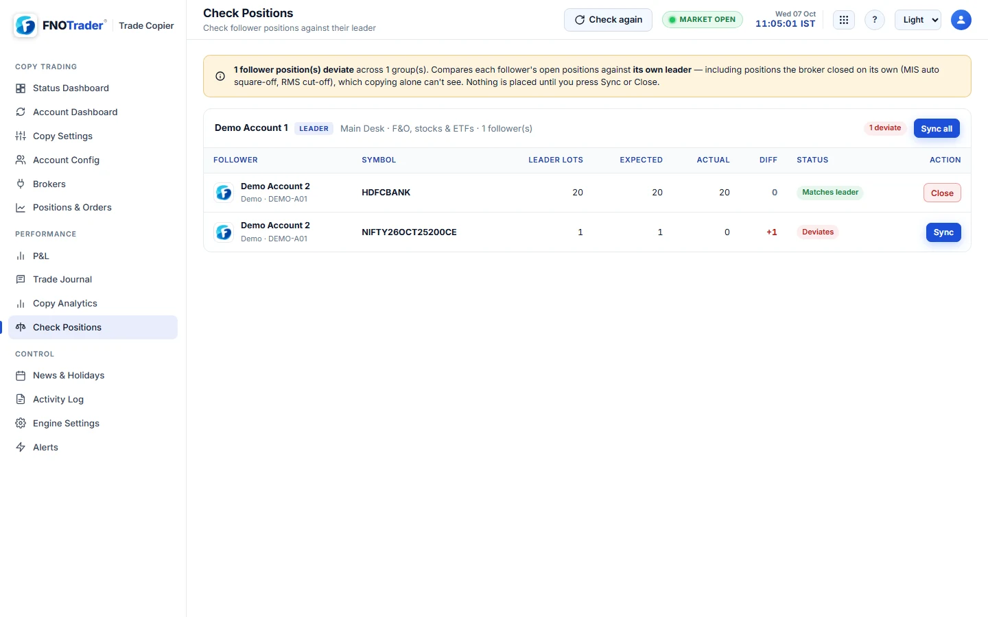Click the Copy Settings sliders icon

(x=21, y=136)
